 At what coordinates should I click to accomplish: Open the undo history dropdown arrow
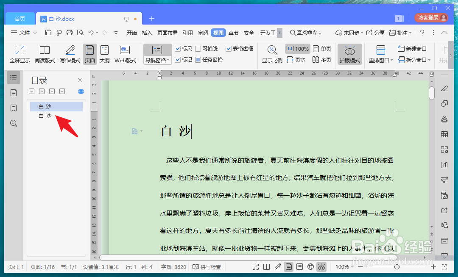coord(97,33)
